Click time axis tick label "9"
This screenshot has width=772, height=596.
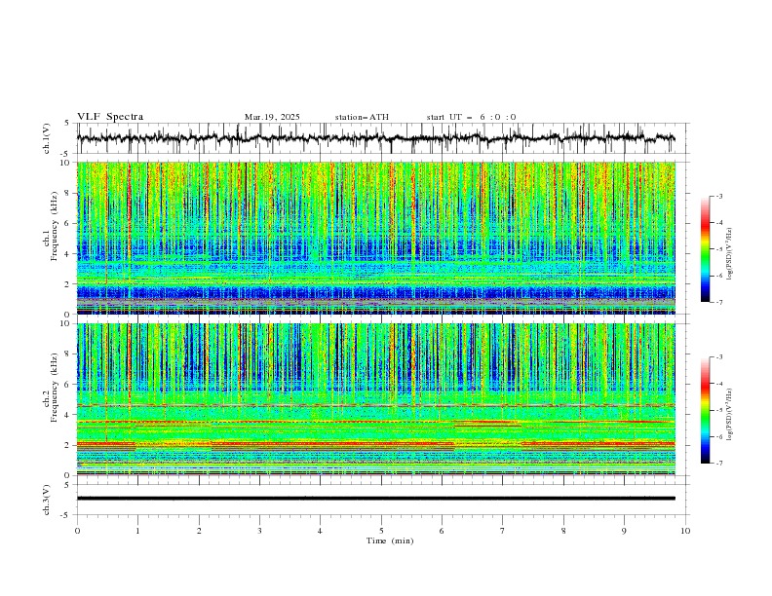[x=624, y=531]
